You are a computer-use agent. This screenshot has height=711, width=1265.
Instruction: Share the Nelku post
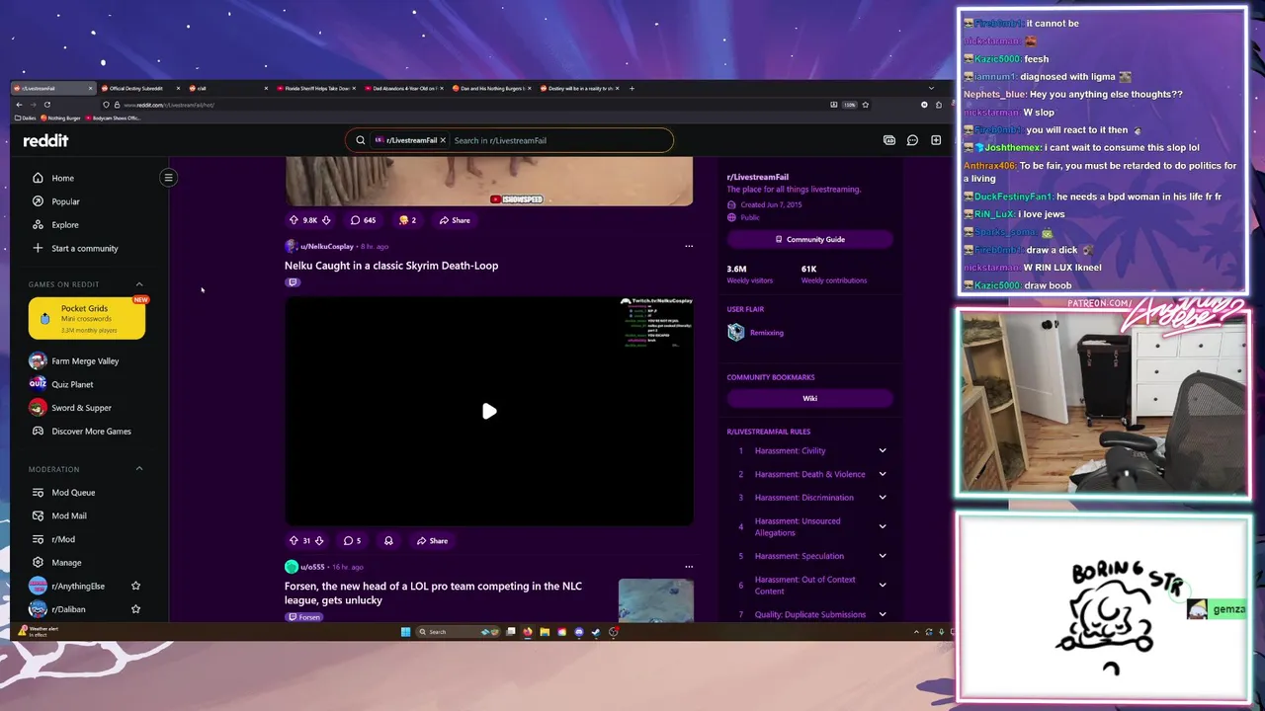tap(432, 541)
